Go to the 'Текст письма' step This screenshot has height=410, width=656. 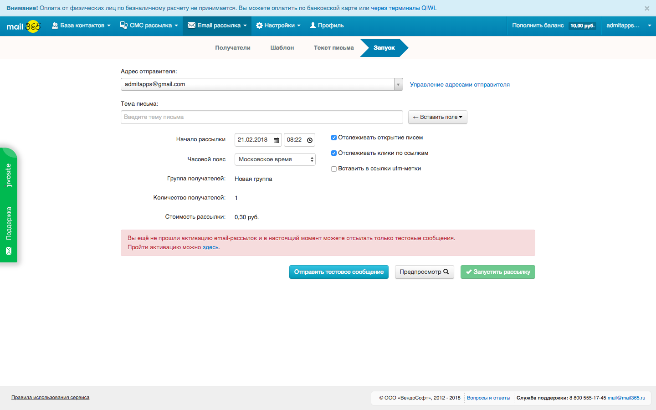point(334,48)
